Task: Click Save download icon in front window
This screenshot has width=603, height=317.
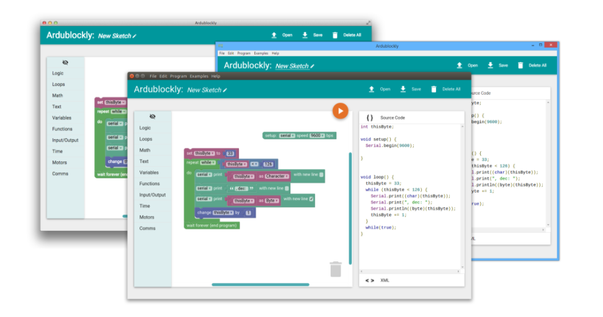Action: point(403,89)
